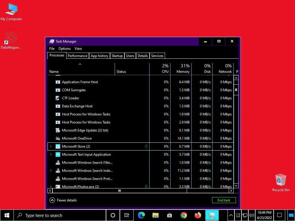Switch to the Startup tab
This screenshot has height=221, width=295.
117,56
